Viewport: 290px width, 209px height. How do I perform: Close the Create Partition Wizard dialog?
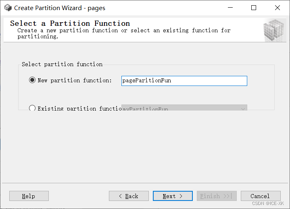pos(277,8)
